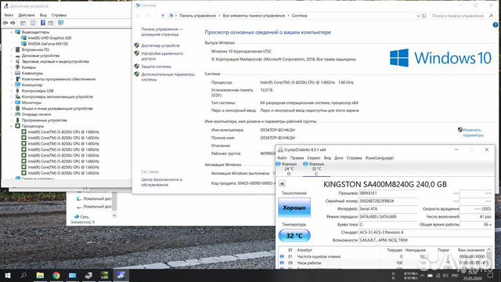Open Центр безопасности и обслуживания link
Screen dimensions: 501x282
(x=162, y=183)
